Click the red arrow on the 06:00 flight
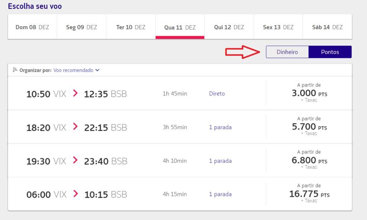The image size is (367, 220). point(75,194)
